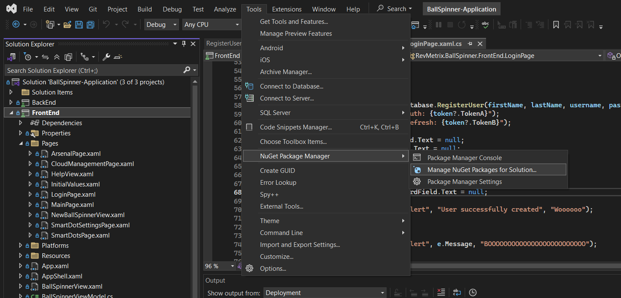Open the Deployment output source dropdown
Screen dimensions: 621x298
[x=325, y=292]
